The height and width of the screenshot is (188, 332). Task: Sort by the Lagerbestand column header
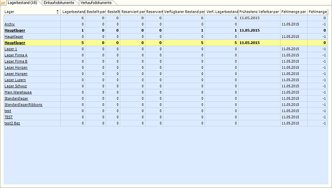pos(73,12)
